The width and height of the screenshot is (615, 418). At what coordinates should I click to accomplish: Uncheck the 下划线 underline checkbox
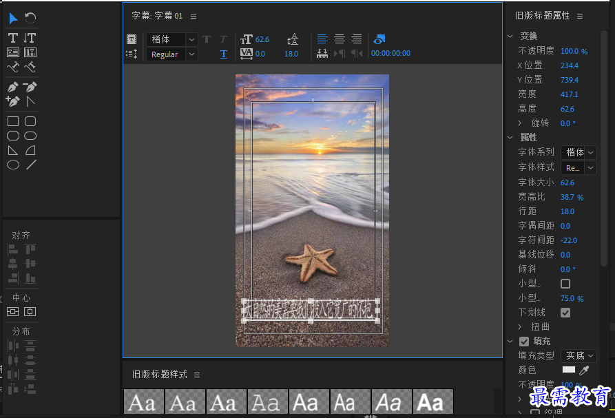[565, 313]
